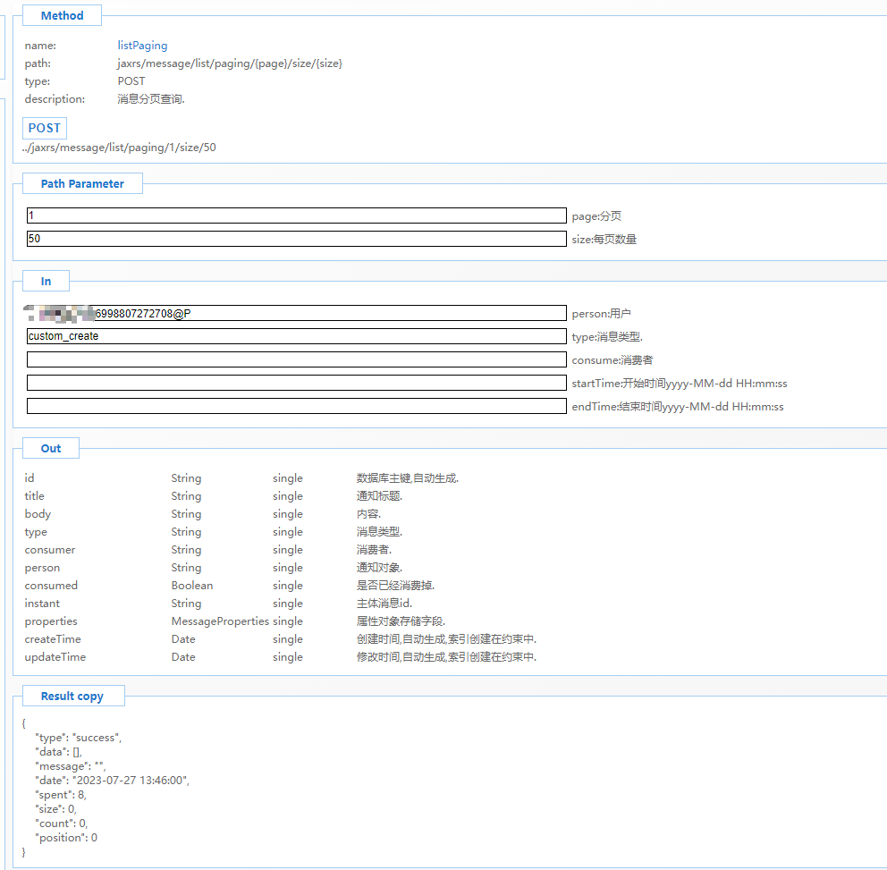Click the Method section header
This screenshot has height=870, width=887.
pyautogui.click(x=62, y=15)
